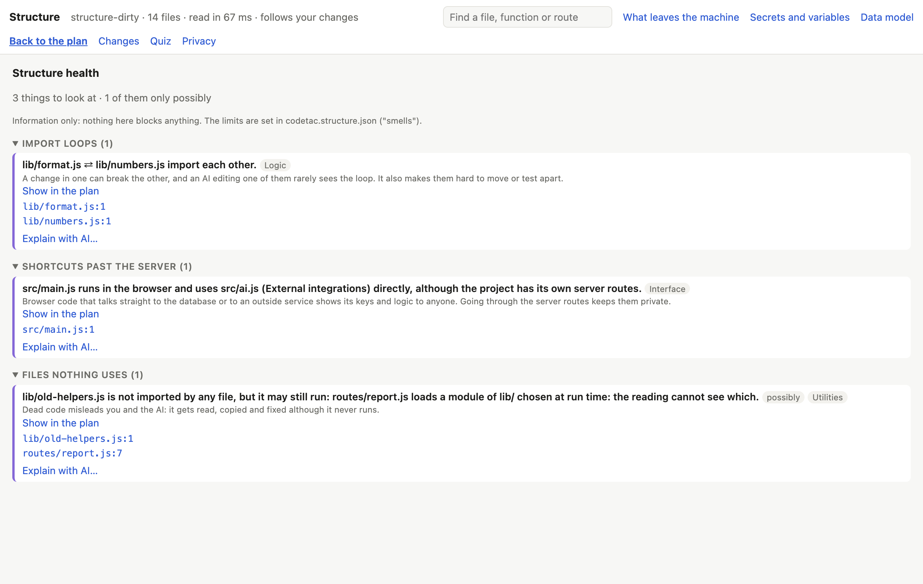The width and height of the screenshot is (923, 584).
Task: Open routes/report.js:7 file link
Action: [72, 453]
